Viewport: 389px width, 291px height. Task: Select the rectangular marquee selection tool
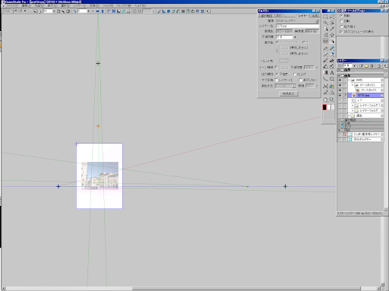[326, 17]
